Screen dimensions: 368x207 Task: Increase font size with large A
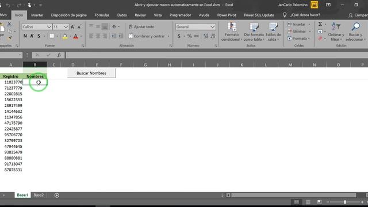(72, 27)
